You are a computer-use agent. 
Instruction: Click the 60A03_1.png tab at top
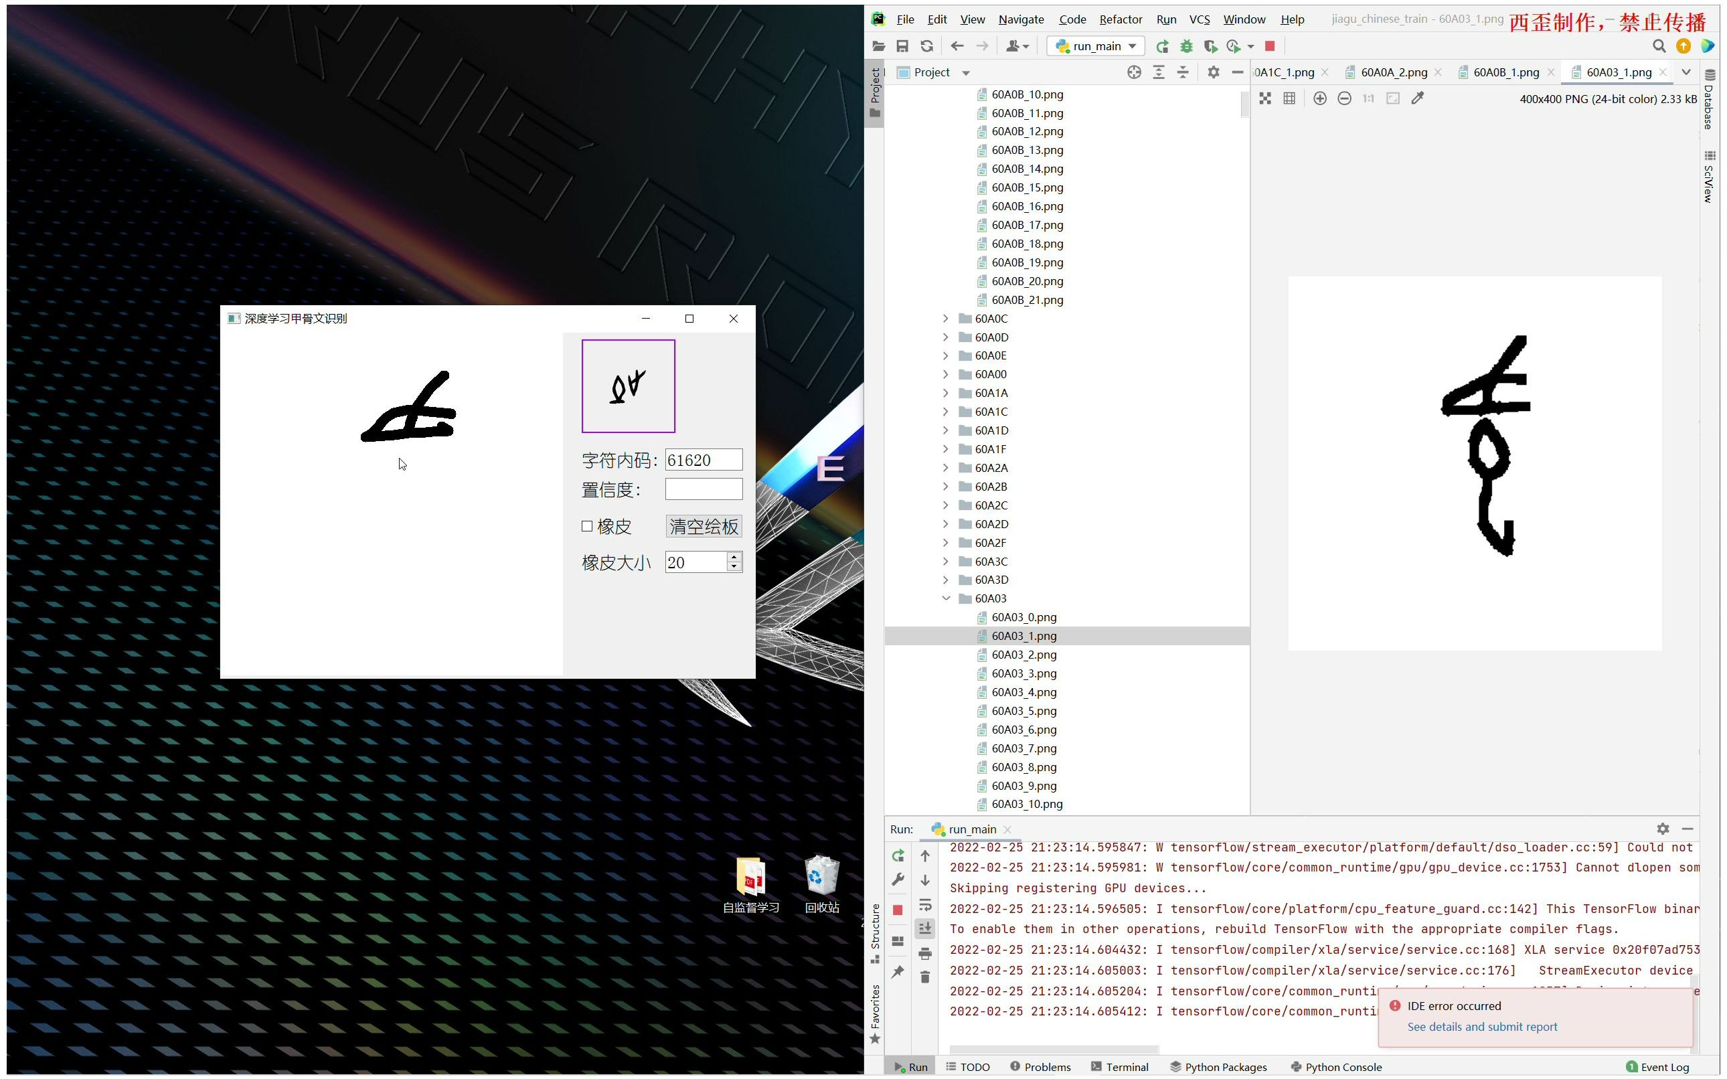(1615, 71)
